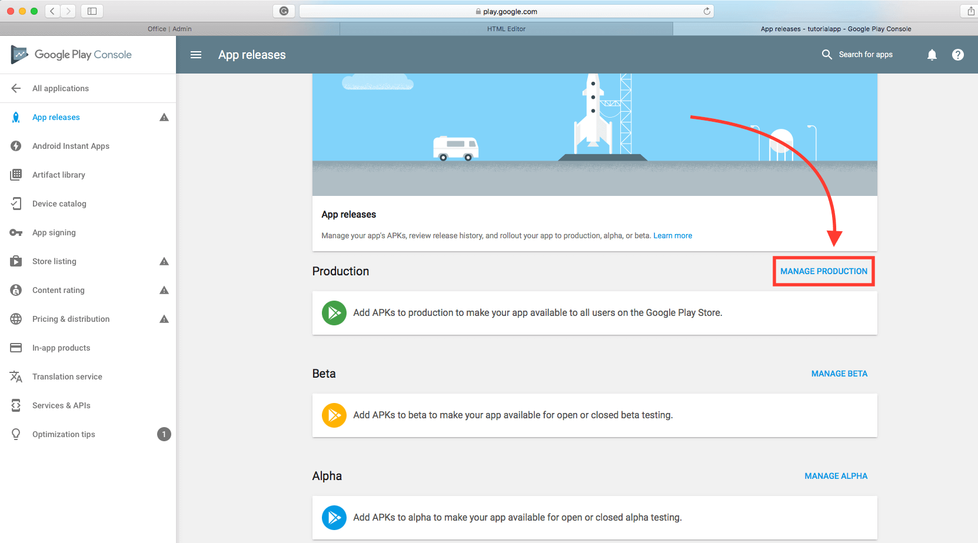Click the warning triangle next to Store listing

(x=164, y=261)
